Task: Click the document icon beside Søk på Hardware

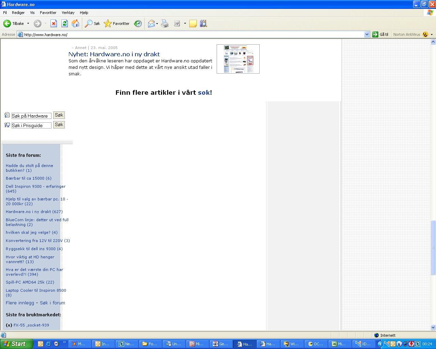Action: click(7, 115)
